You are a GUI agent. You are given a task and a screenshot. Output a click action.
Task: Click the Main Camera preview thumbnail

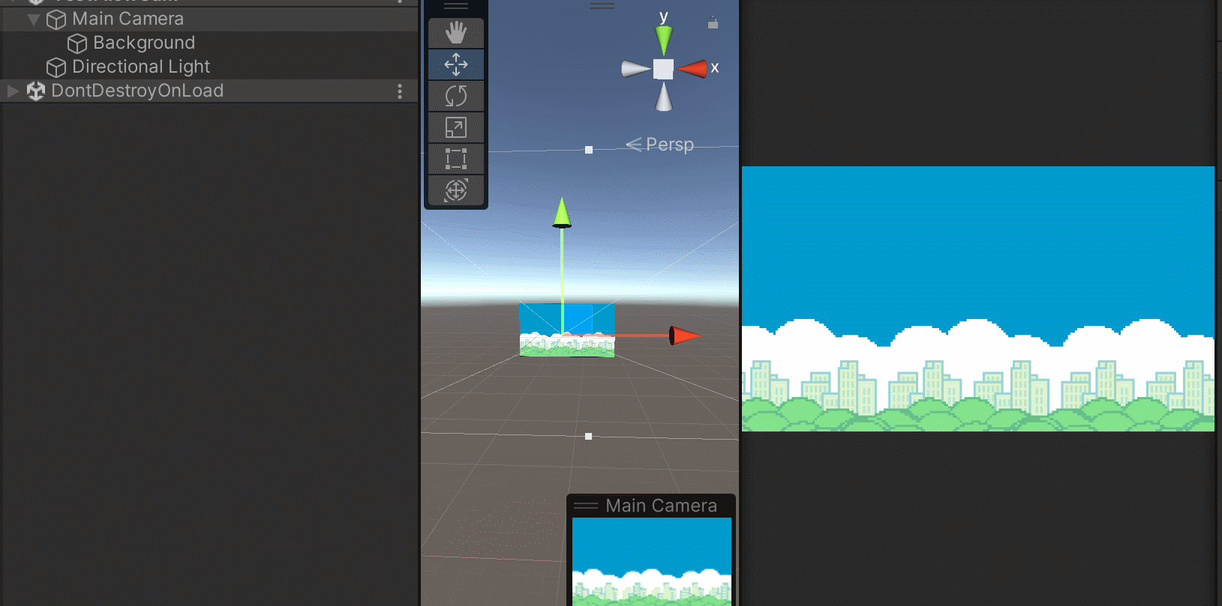tap(652, 562)
